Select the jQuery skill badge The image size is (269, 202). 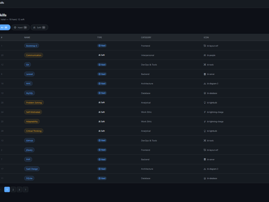click(x=29, y=150)
